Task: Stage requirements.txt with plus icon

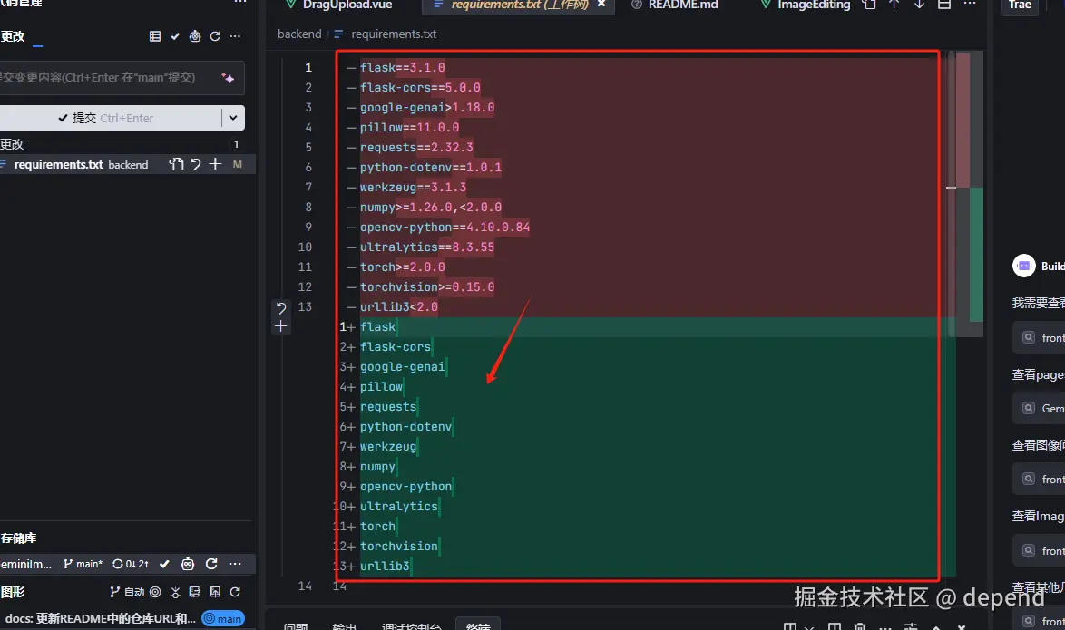Action: [x=215, y=164]
